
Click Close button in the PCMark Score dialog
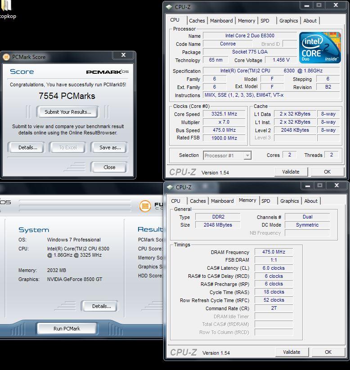[109, 167]
